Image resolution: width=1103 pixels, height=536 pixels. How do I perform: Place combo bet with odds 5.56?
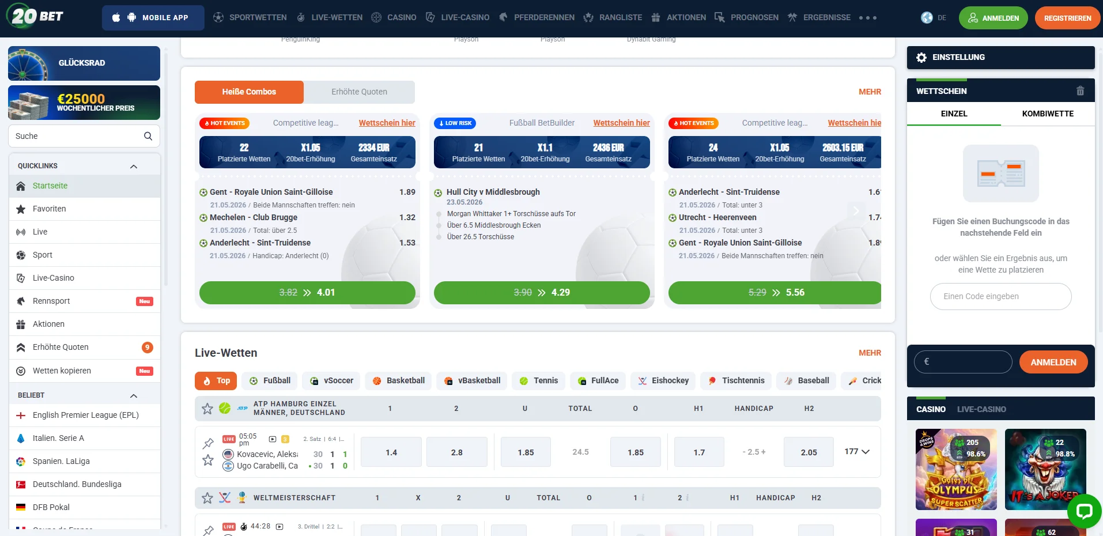775,292
